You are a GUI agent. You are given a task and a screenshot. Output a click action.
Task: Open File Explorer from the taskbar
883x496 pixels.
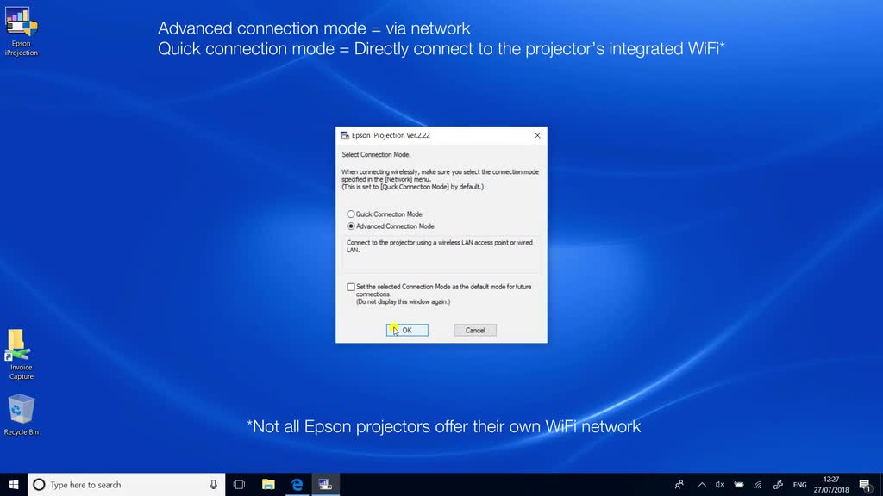(x=268, y=484)
